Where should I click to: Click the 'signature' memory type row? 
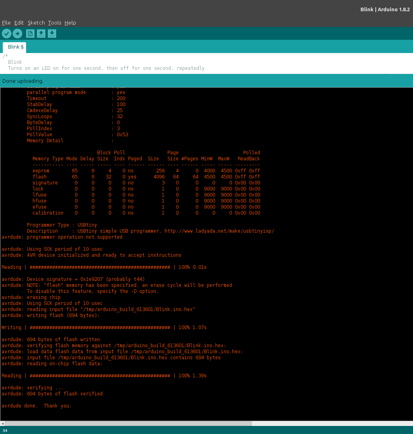[x=146, y=183]
